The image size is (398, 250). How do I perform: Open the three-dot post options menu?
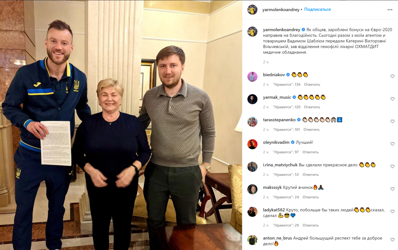390,10
